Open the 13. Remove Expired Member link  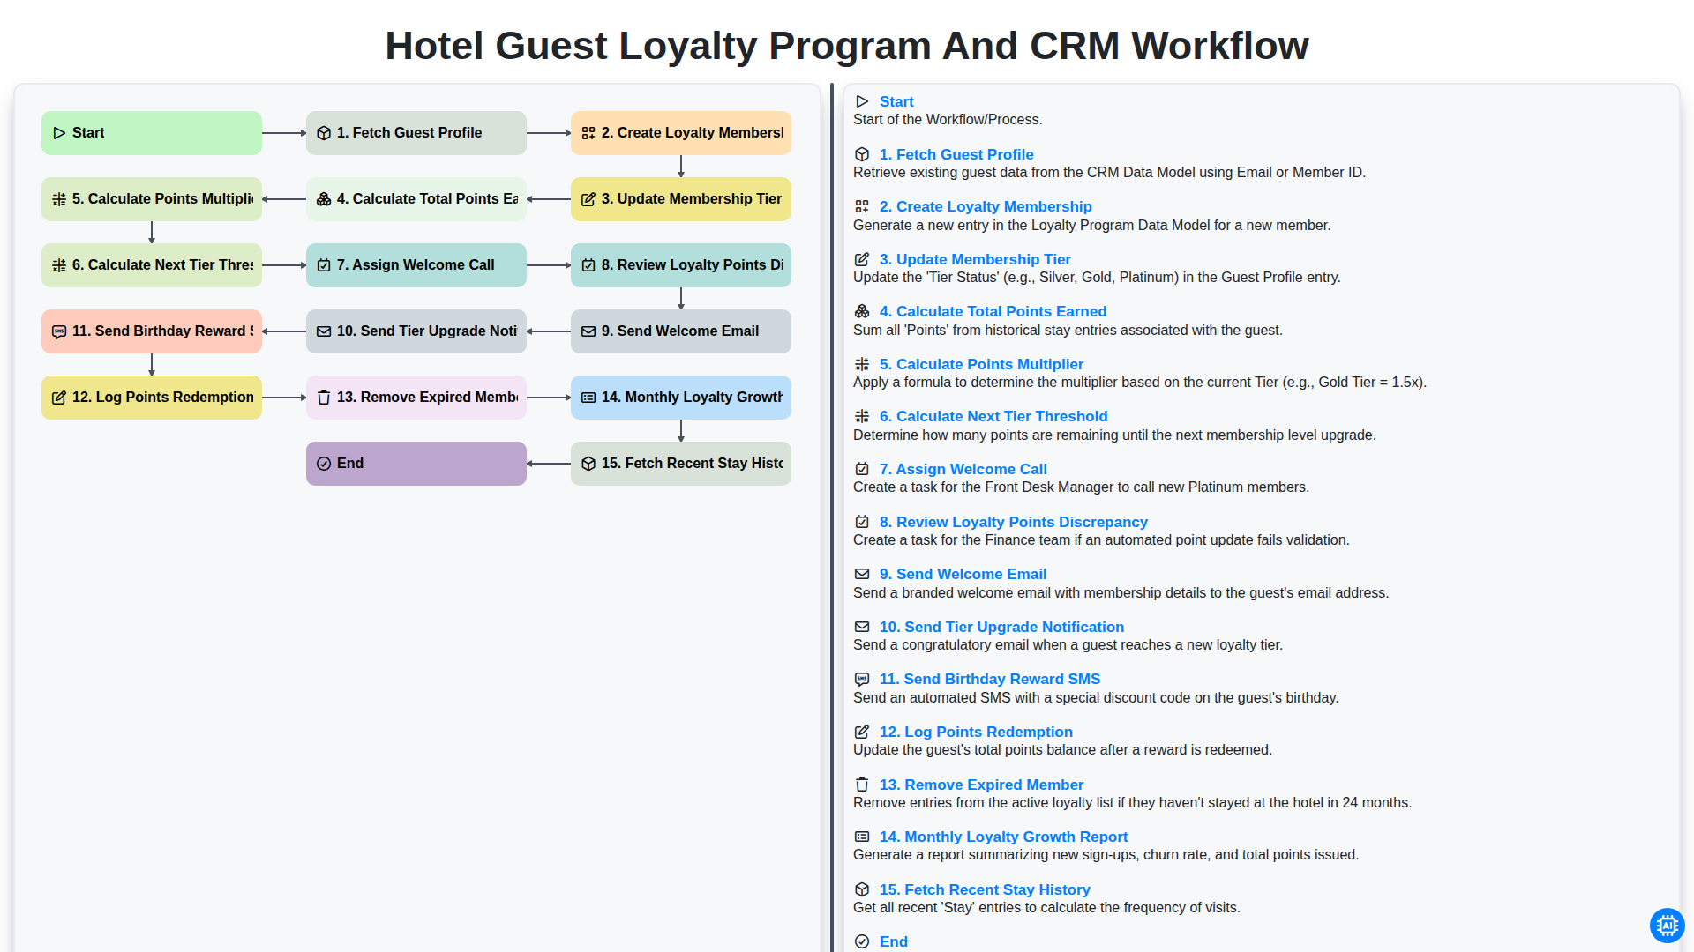point(981,785)
